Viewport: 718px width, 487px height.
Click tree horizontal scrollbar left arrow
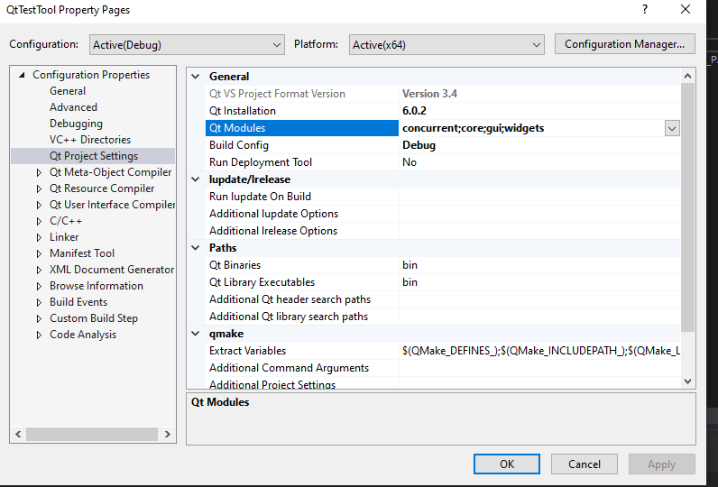[x=18, y=434]
